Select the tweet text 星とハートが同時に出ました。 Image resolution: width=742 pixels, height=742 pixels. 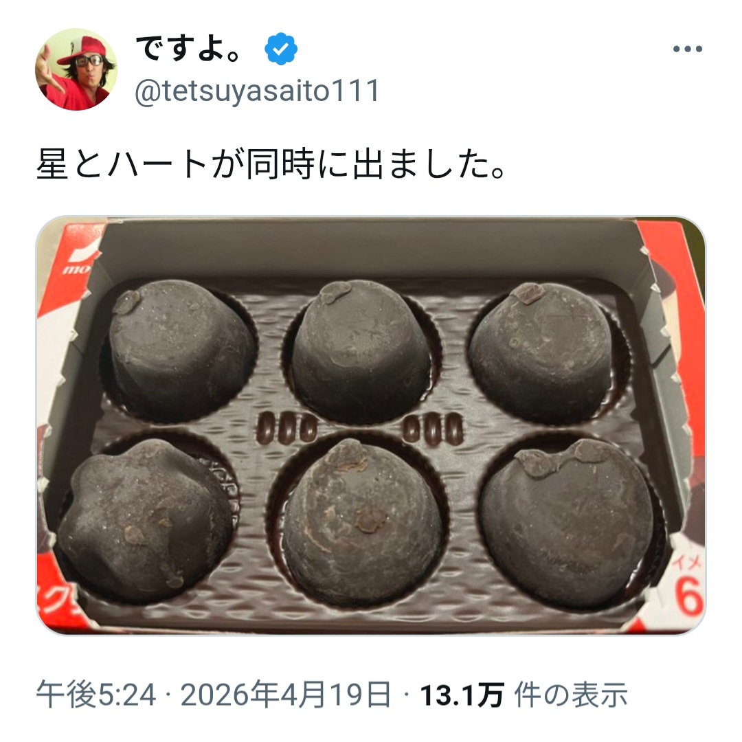(271, 165)
